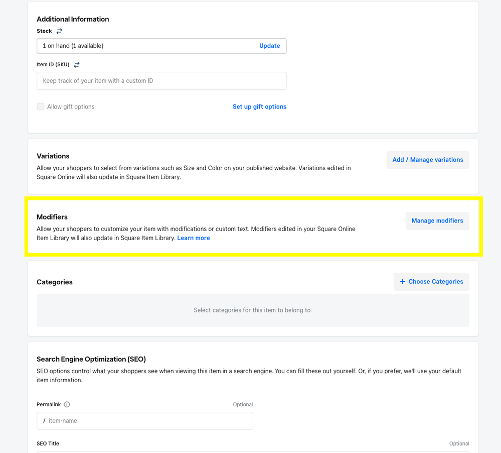Click the Variations section heading
The image size is (501, 453).
(53, 156)
